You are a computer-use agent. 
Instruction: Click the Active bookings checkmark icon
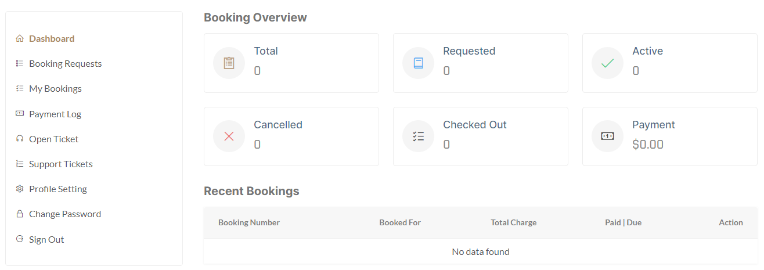pyautogui.click(x=607, y=63)
